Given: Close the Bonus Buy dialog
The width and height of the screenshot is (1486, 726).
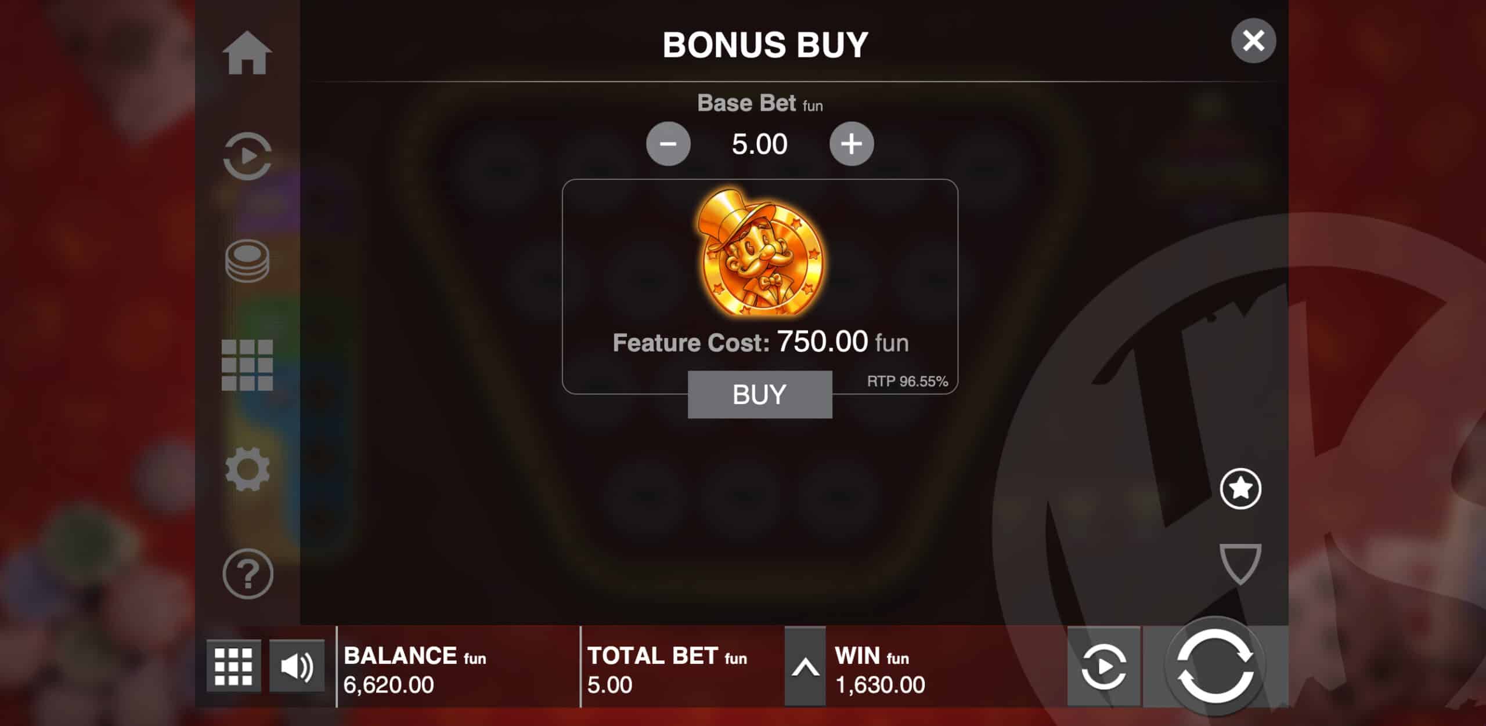Looking at the screenshot, I should (1253, 41).
